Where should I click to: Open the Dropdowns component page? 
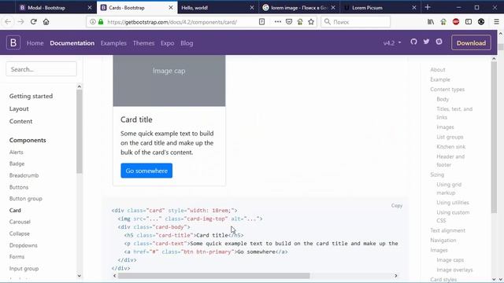[24, 245]
